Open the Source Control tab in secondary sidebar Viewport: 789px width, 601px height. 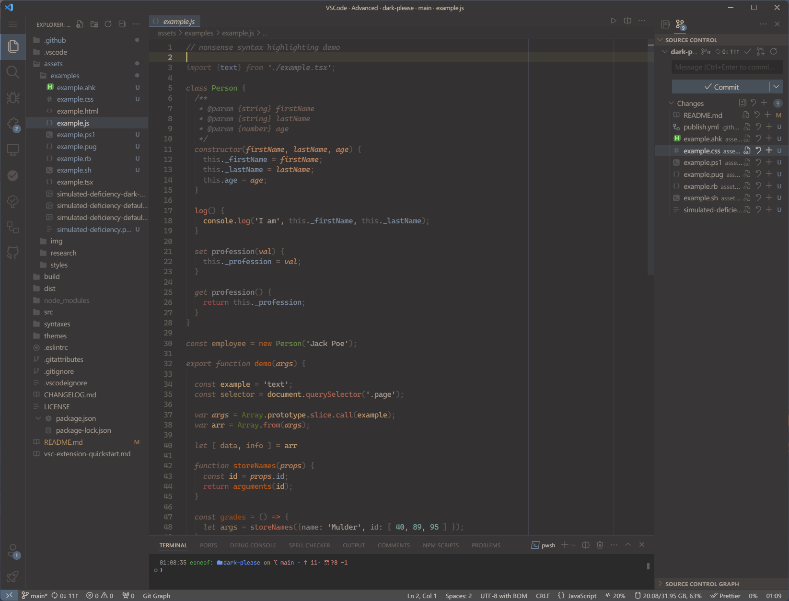click(x=680, y=24)
